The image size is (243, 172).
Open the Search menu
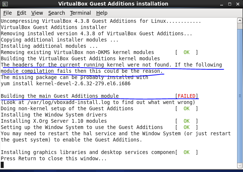point(56,13)
